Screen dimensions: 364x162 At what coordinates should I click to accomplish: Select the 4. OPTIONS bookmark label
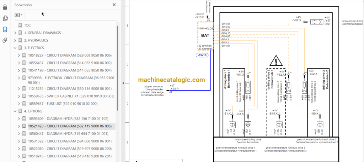point(33,111)
